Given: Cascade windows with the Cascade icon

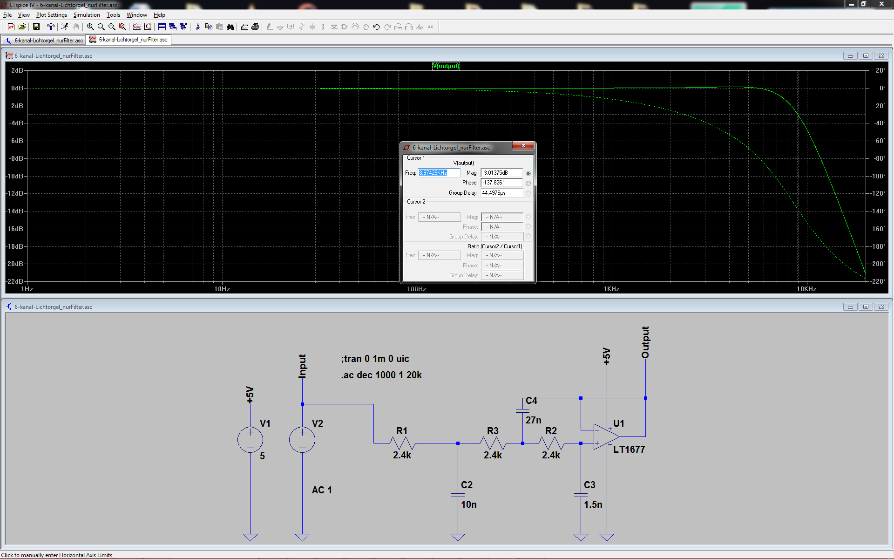Looking at the screenshot, I should click(x=173, y=27).
